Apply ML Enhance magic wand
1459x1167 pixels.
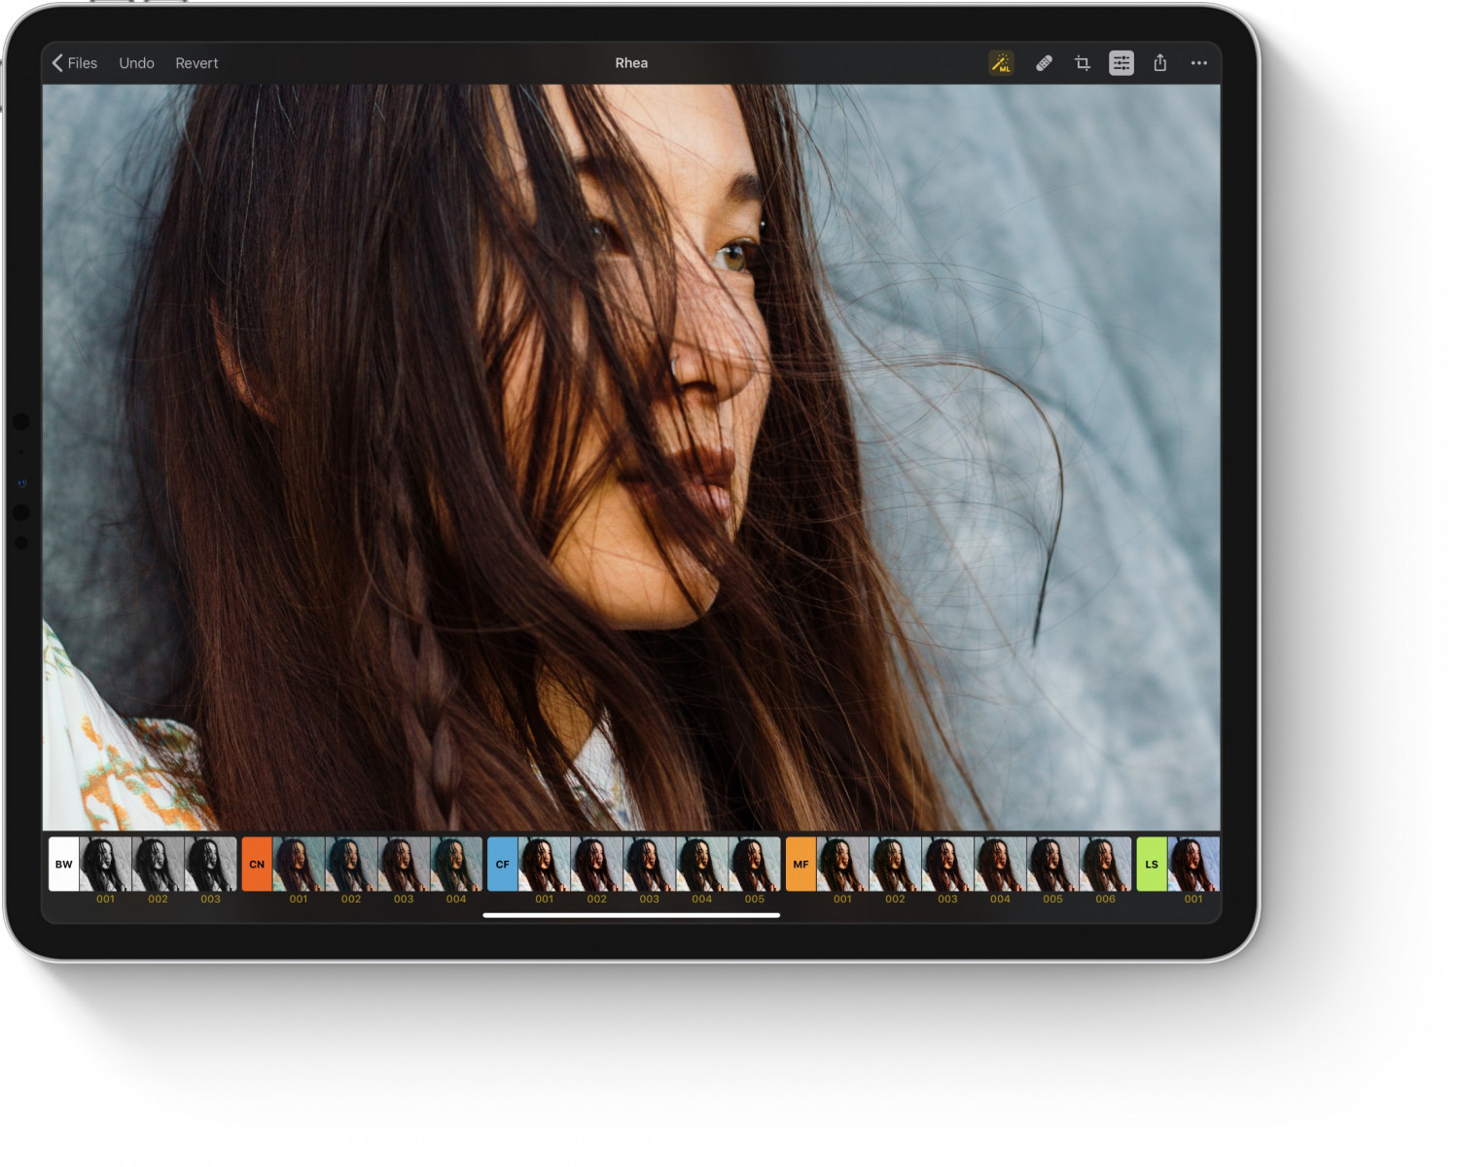coord(1001,63)
